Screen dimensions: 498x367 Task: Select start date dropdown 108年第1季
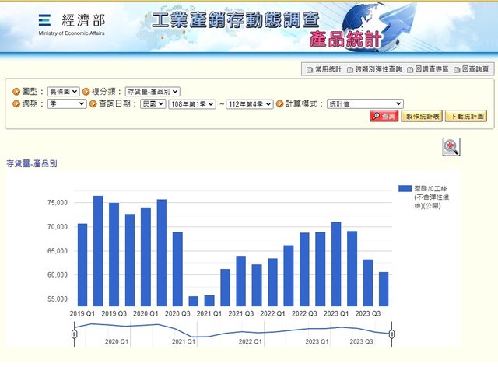point(191,103)
